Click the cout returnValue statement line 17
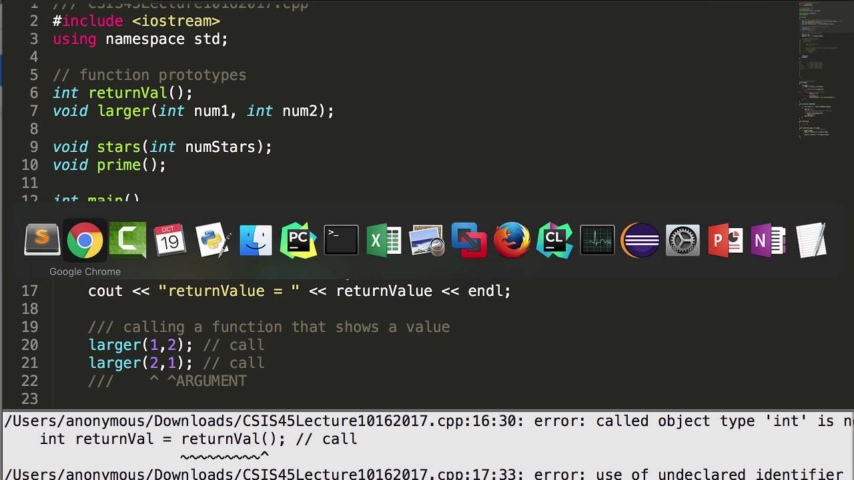Viewport: 854px width, 480px height. pyautogui.click(x=300, y=291)
